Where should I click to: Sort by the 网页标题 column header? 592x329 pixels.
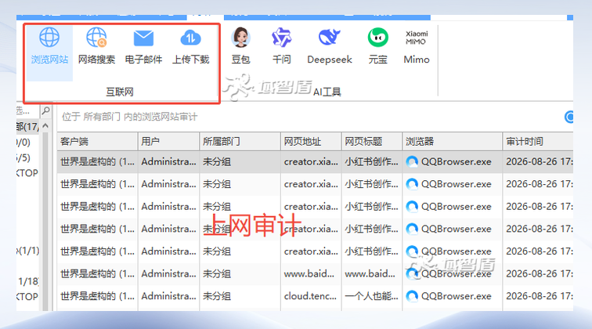pos(372,142)
